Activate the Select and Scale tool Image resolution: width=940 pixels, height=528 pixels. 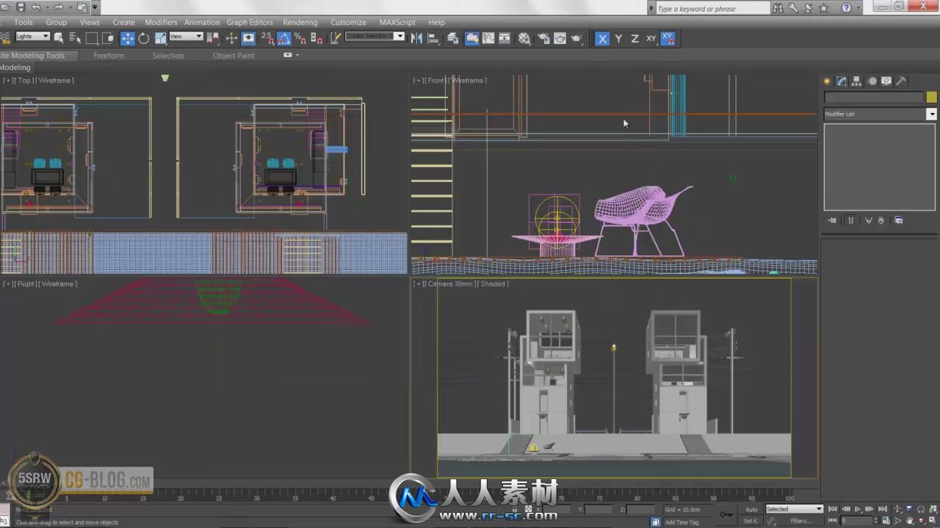[x=160, y=37]
